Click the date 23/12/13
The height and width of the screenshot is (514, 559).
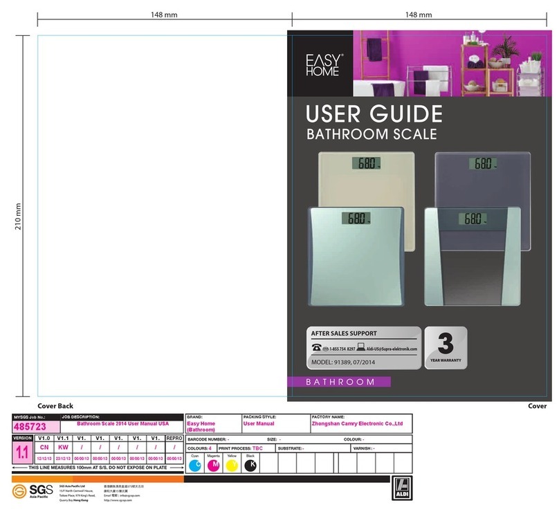click(63, 459)
